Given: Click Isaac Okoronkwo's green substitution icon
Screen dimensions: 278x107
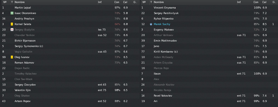Looking at the screenshot, I should pos(12,13).
